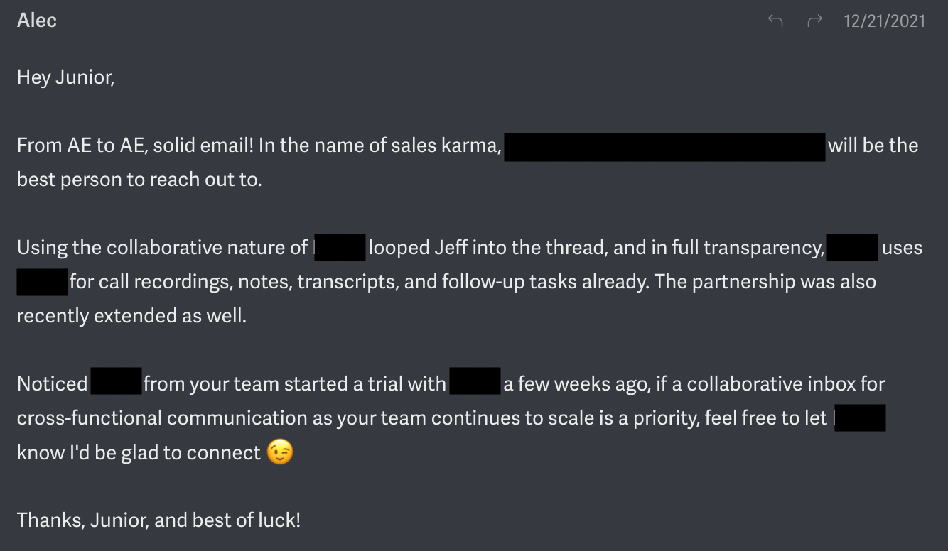Click redacted block before "for call recordings"
The image size is (948, 551).
(43, 283)
